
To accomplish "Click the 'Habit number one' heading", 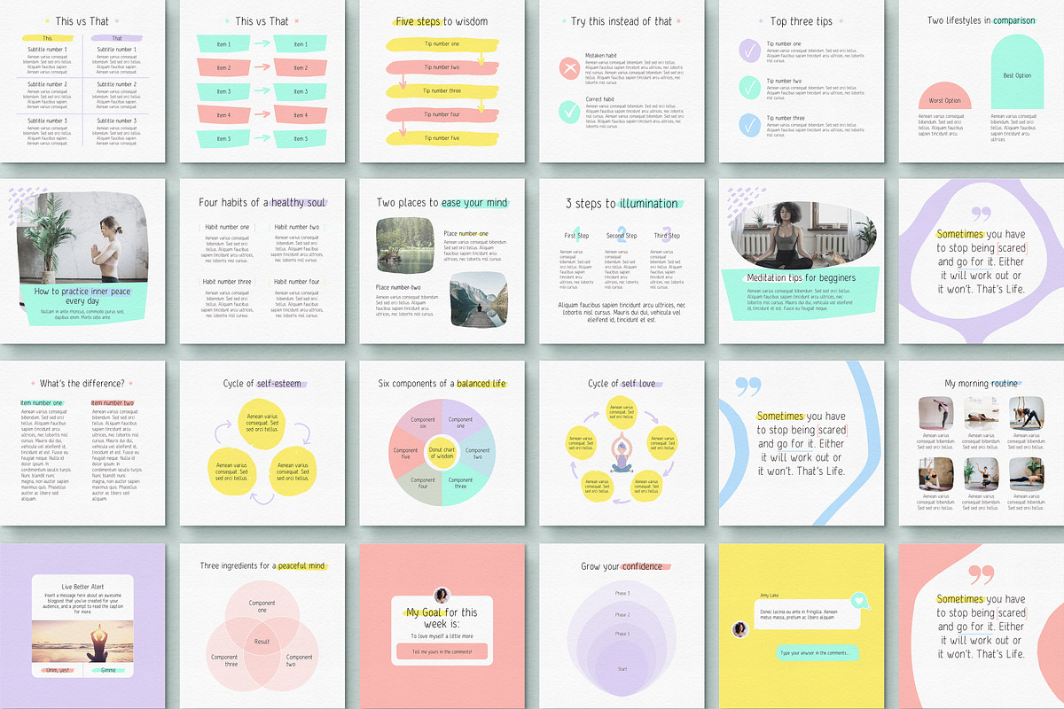I will (x=226, y=228).
